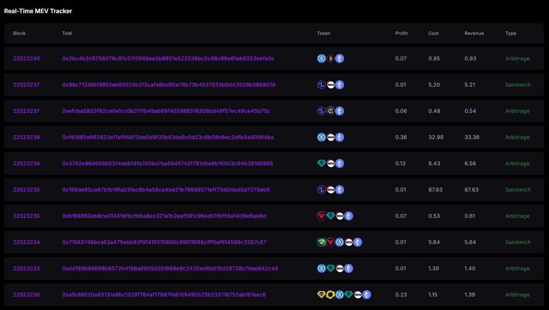
Task: Click the 0.23 profit value
Action: (x=401, y=295)
